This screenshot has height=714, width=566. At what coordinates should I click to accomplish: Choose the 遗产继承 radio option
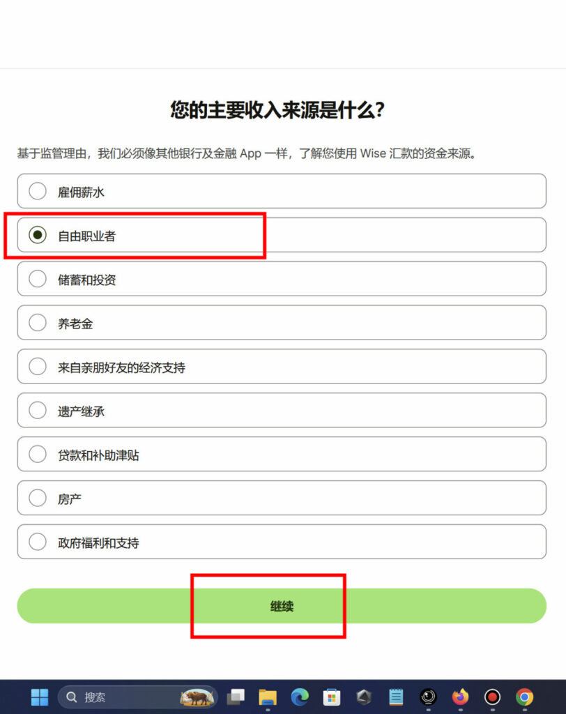point(38,411)
